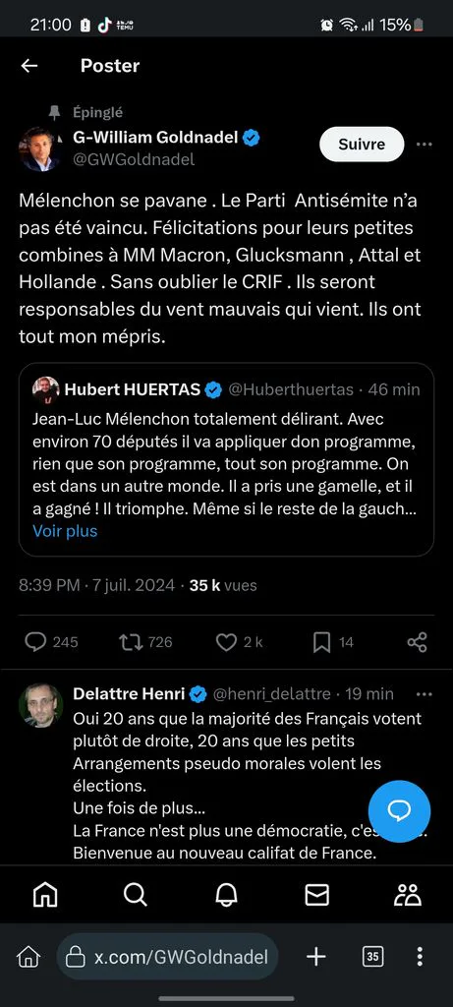Open the reply comment icon with 245
Image resolution: width=453 pixels, height=1007 pixels.
(35, 641)
